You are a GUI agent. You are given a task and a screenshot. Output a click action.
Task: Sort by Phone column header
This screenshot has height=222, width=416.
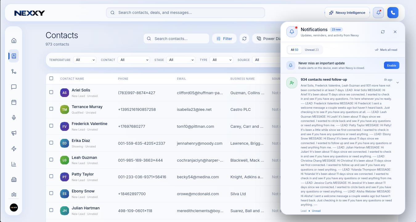tap(123, 79)
